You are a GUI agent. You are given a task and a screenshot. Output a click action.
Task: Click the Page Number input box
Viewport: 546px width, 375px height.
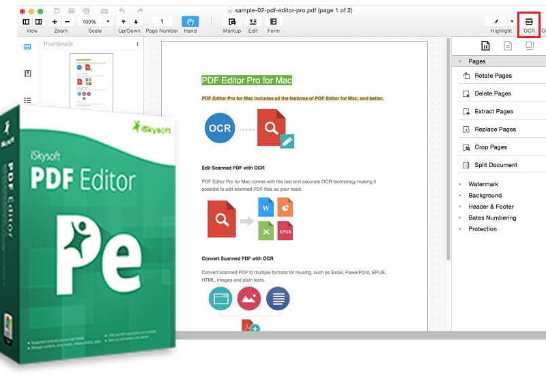(162, 22)
